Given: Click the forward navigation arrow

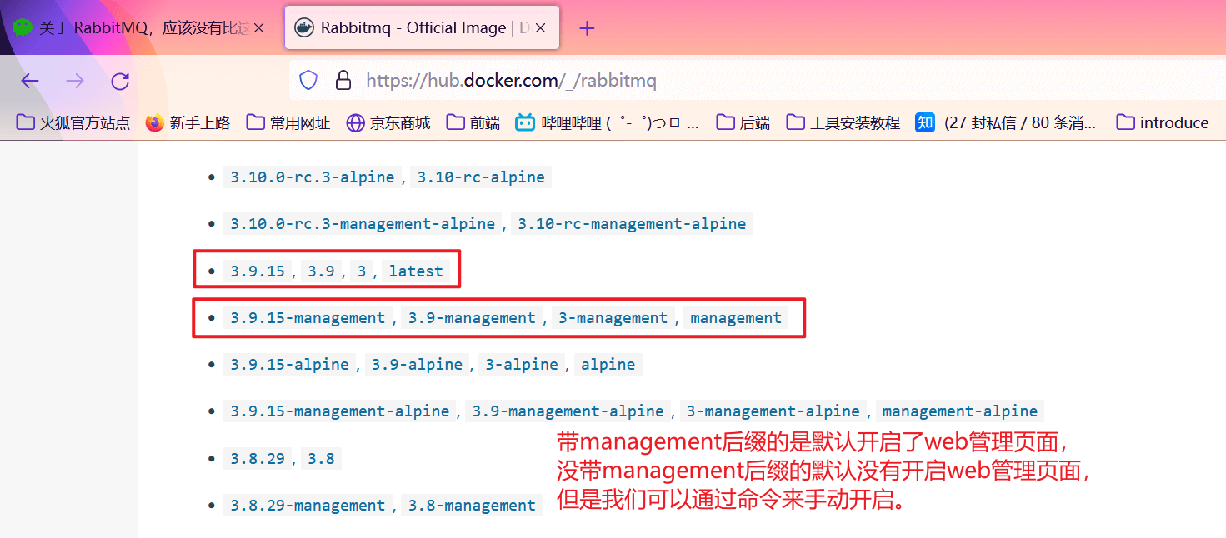Looking at the screenshot, I should point(75,81).
